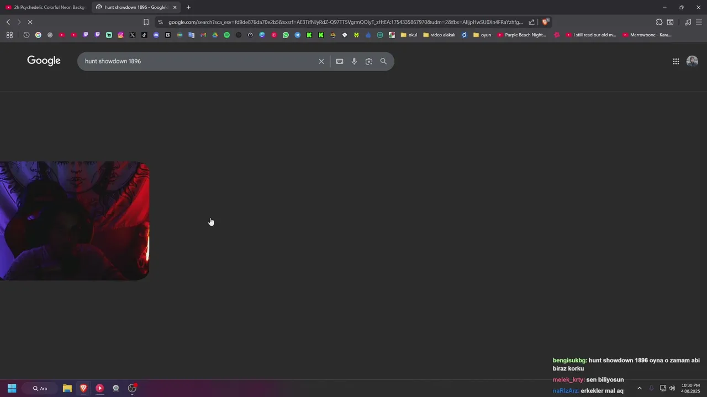Open the taskbar clock showing 10:30 PM
This screenshot has height=397, width=707.
(690, 388)
